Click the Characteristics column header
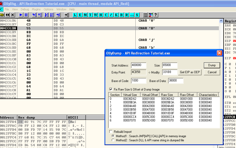 pyautogui.click(x=208, y=95)
